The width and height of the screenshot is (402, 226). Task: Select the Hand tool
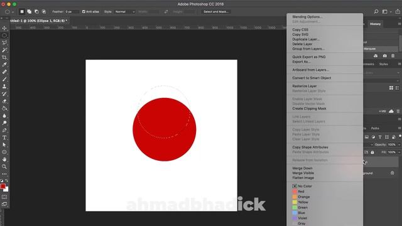4,159
